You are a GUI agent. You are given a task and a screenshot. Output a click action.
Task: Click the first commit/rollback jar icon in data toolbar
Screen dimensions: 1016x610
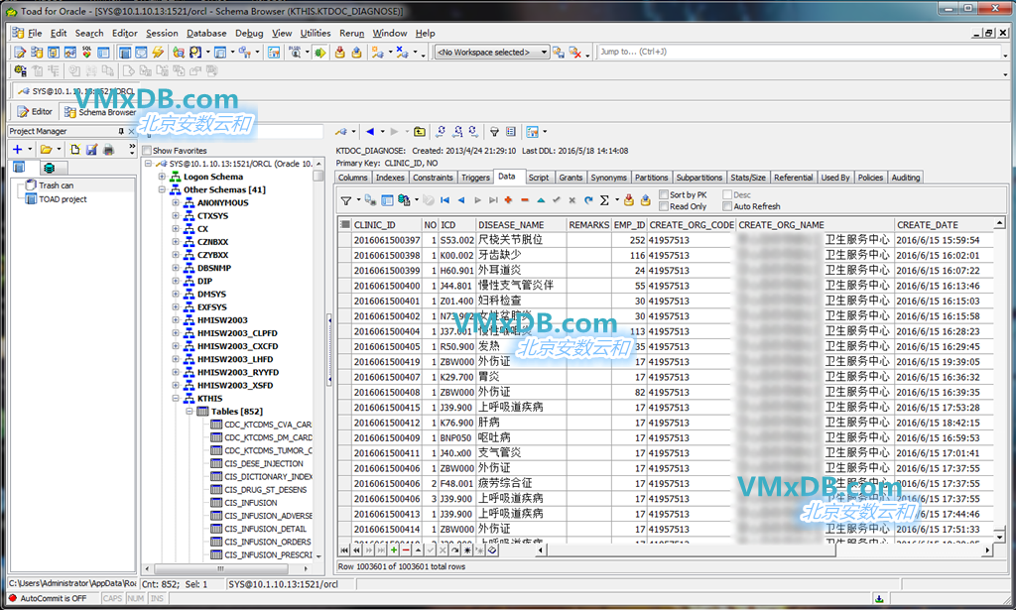(x=628, y=200)
